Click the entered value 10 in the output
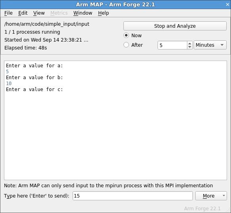 click(x=9, y=84)
